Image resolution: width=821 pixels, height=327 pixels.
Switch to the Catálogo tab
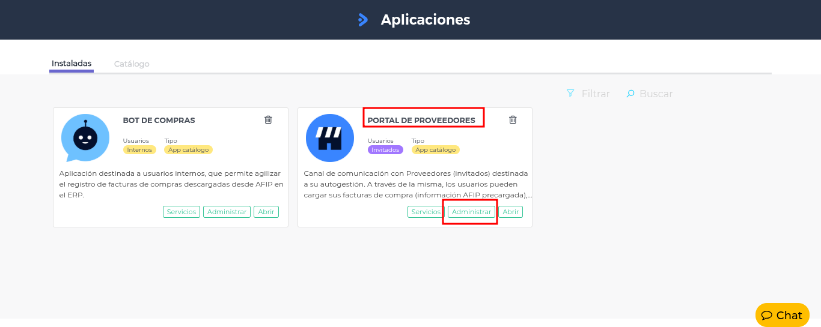(132, 64)
